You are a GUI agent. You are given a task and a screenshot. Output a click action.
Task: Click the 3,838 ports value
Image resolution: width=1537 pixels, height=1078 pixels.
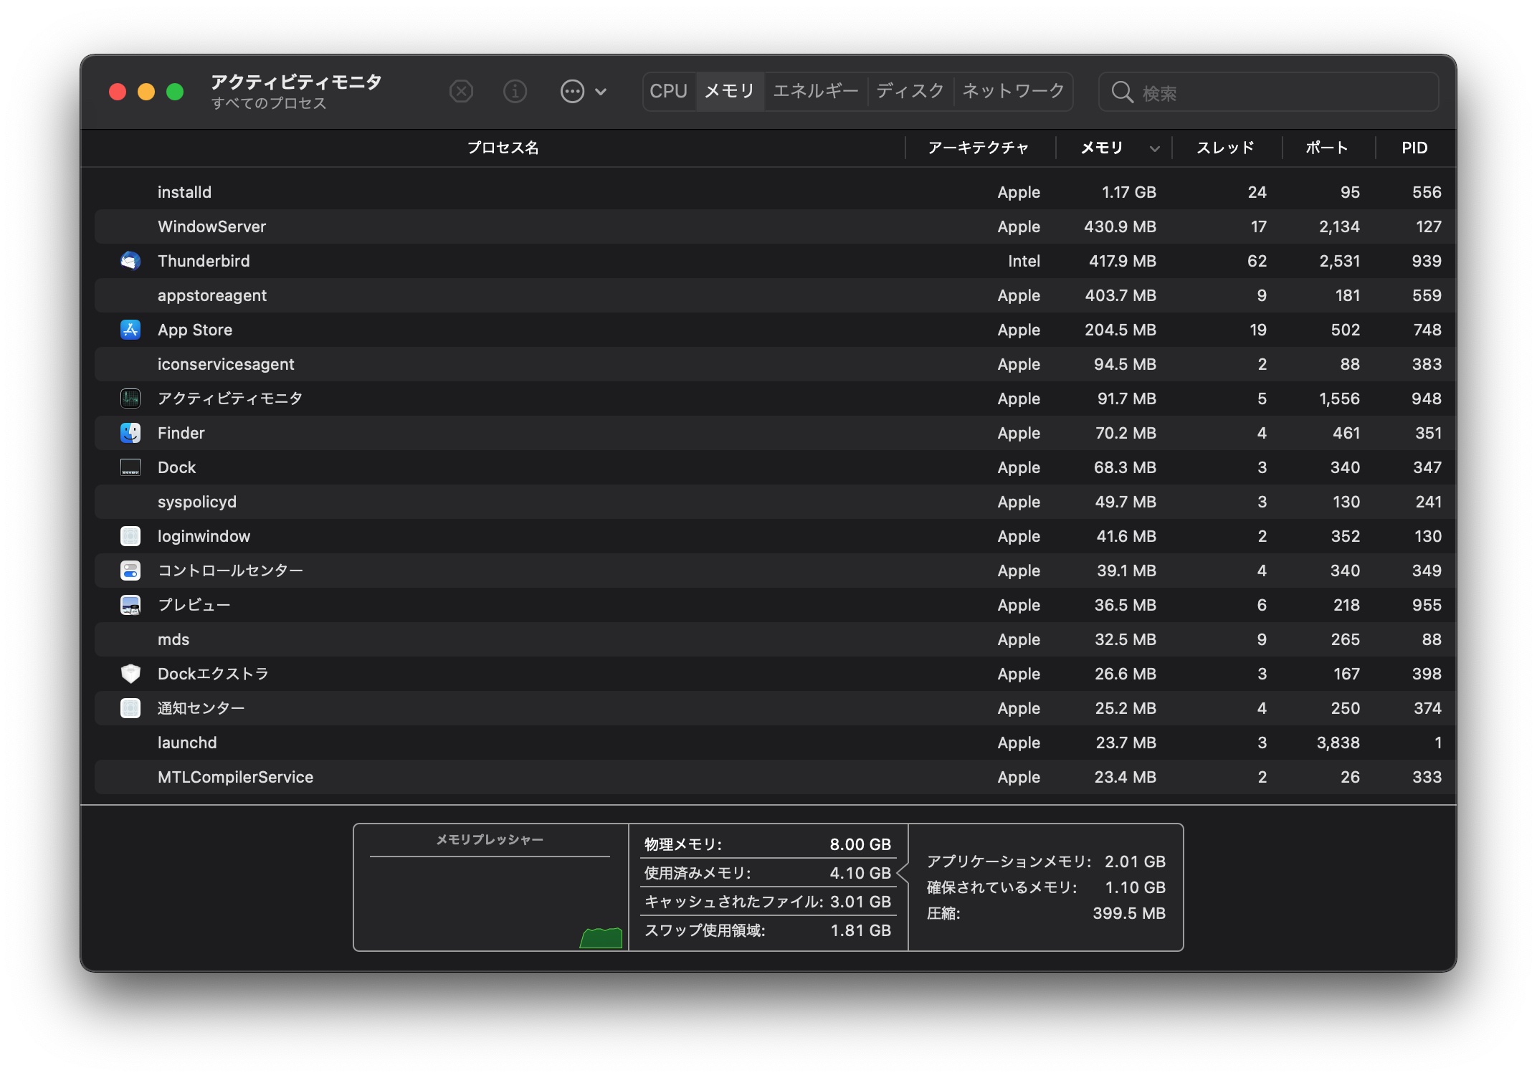pos(1338,743)
